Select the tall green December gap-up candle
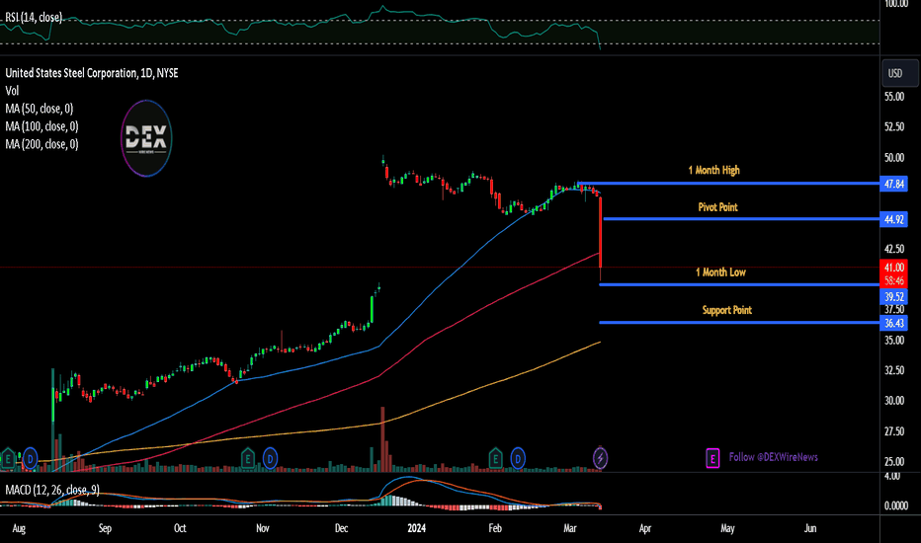 [372, 309]
